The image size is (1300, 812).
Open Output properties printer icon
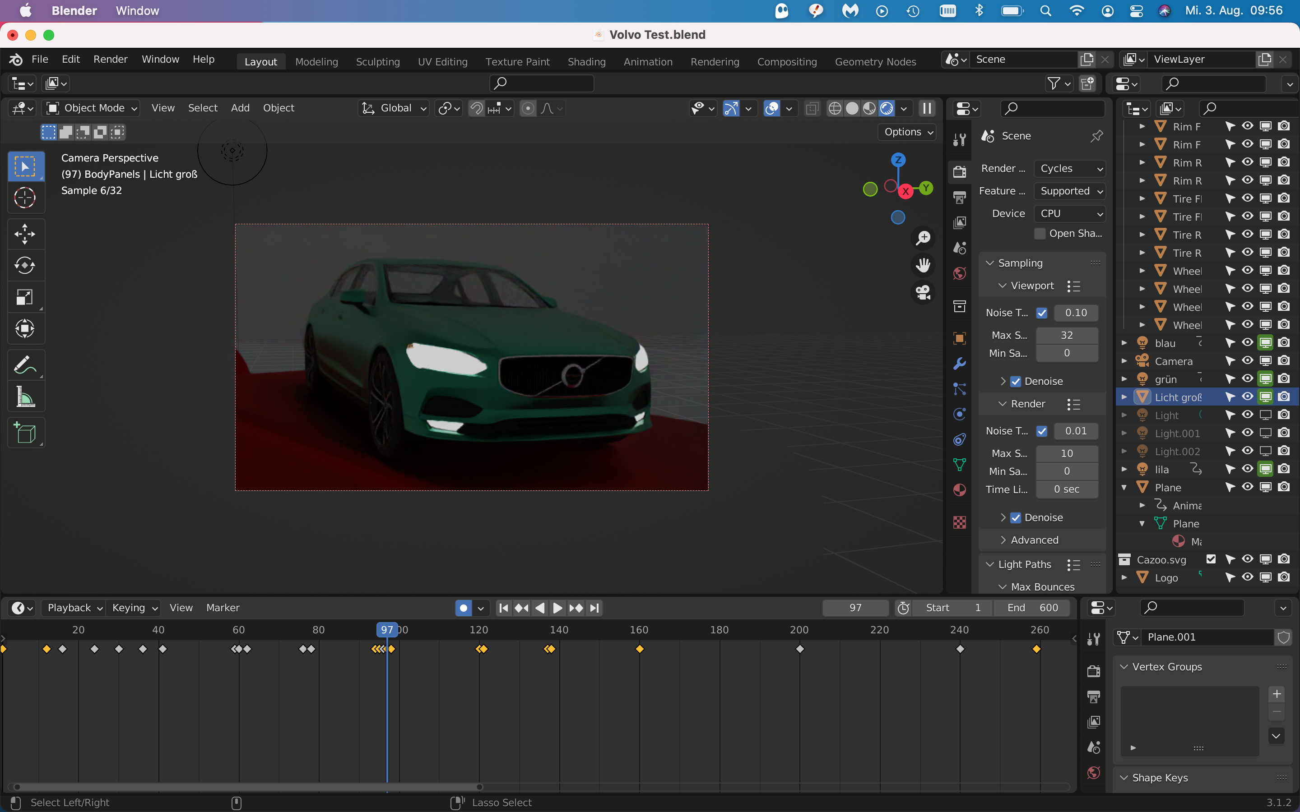coord(959,197)
